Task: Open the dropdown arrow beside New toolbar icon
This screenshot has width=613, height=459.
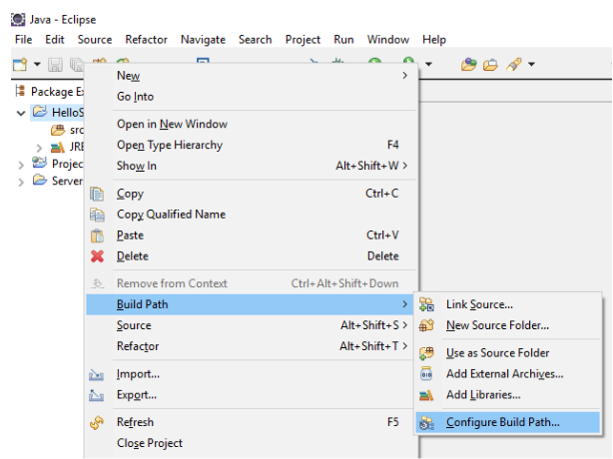Action: coord(37,64)
